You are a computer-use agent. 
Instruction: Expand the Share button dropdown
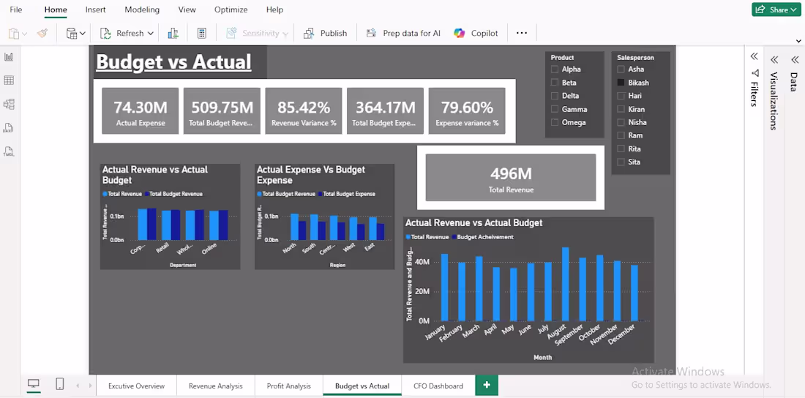(794, 10)
